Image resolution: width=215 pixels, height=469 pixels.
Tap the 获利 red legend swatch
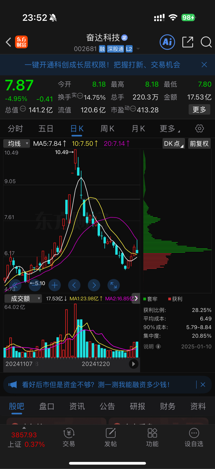point(170,299)
